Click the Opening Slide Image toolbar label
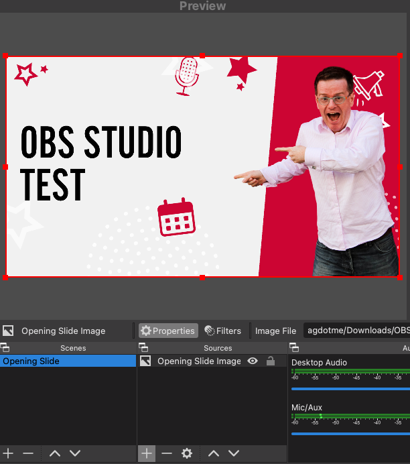410x464 pixels. pos(63,331)
